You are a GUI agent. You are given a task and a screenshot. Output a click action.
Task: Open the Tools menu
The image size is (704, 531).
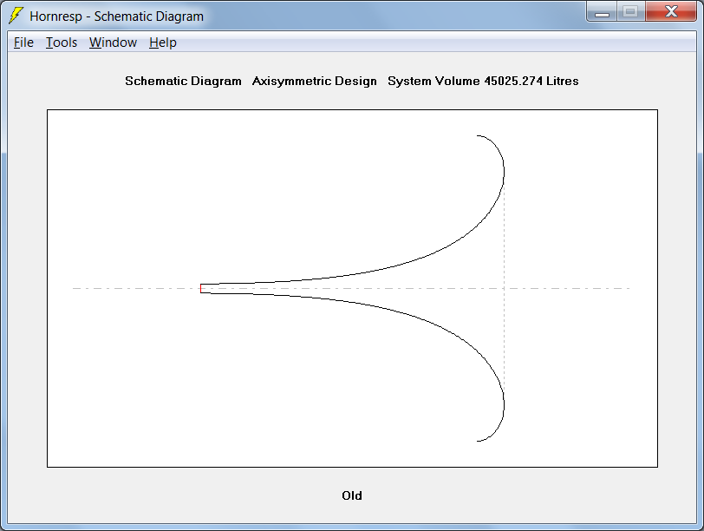(x=62, y=43)
